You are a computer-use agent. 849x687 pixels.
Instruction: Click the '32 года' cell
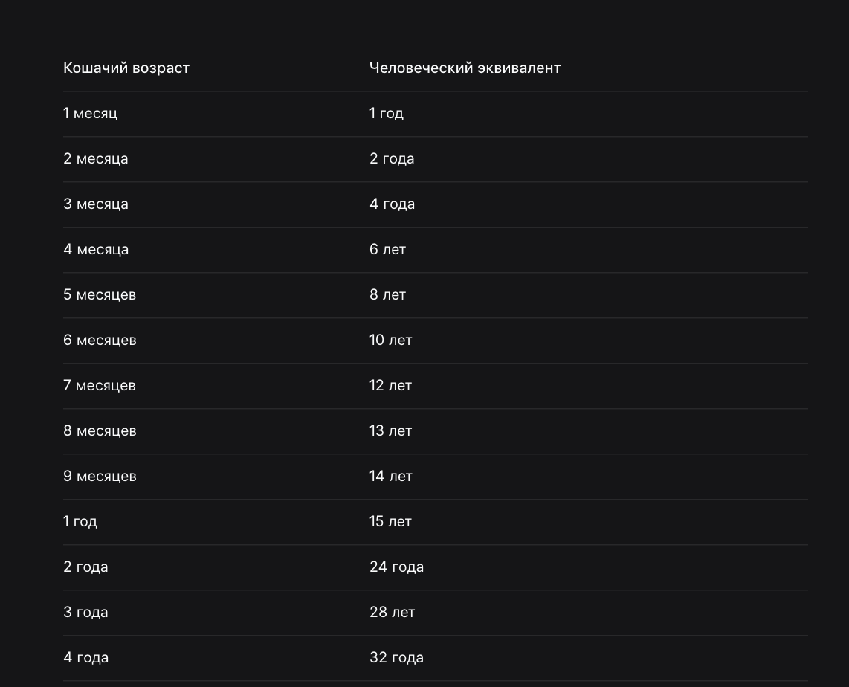pyautogui.click(x=397, y=658)
